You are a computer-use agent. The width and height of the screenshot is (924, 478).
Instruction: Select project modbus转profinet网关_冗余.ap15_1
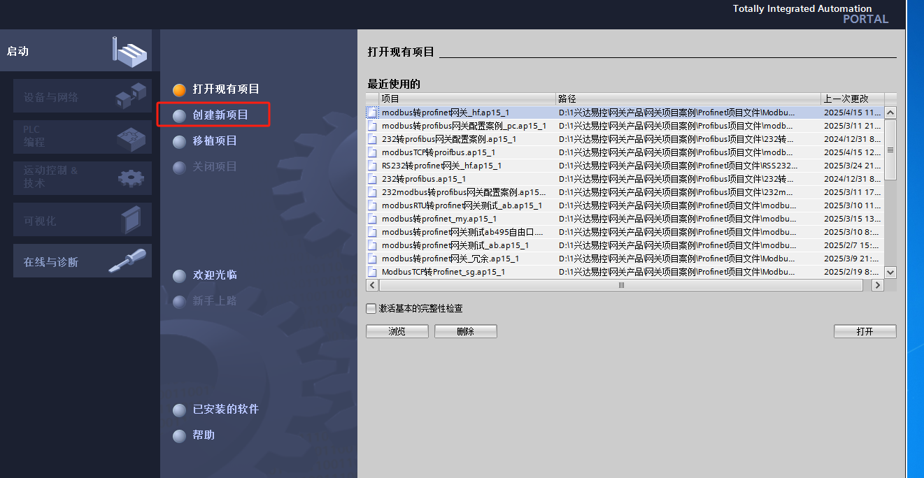pos(450,259)
